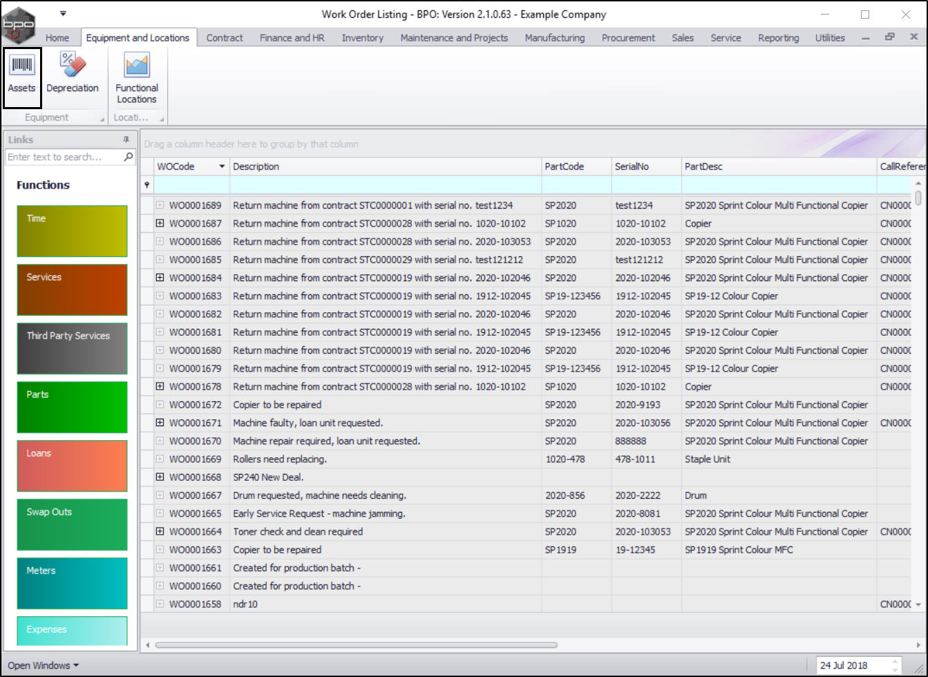The height and width of the screenshot is (677, 928).
Task: Click serial number 888888 cell
Action: point(647,441)
